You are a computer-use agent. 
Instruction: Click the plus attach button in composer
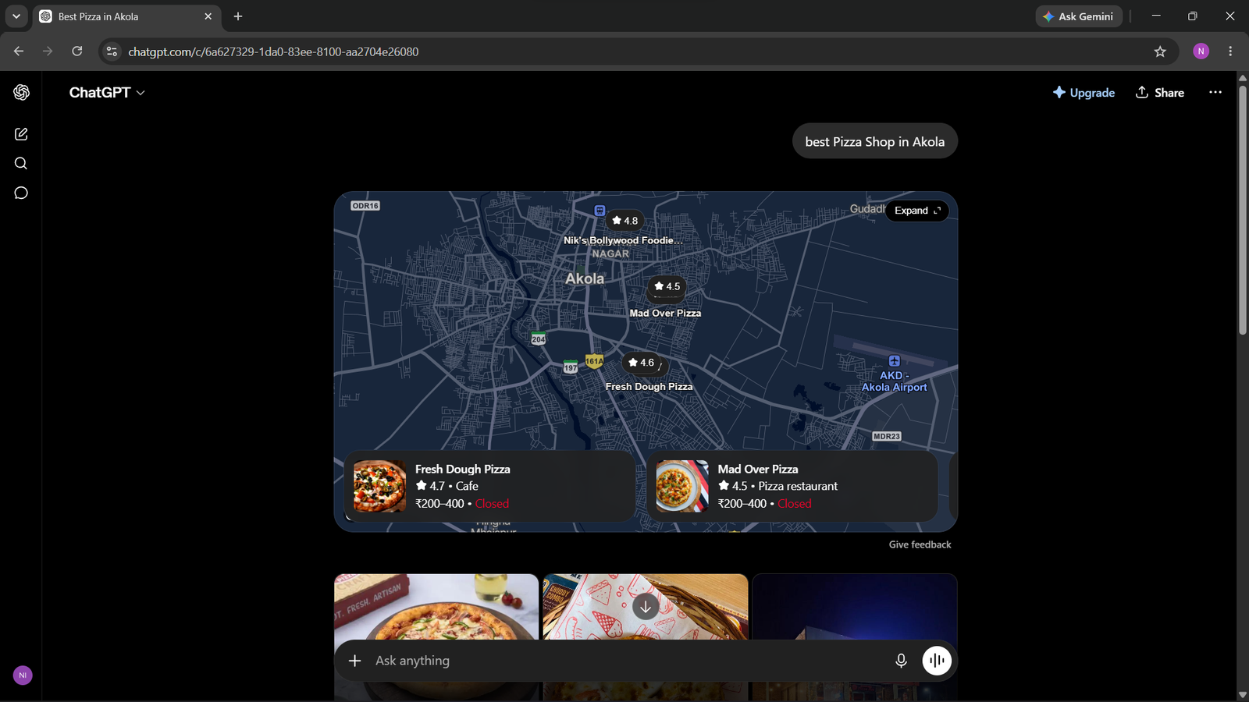tap(355, 661)
